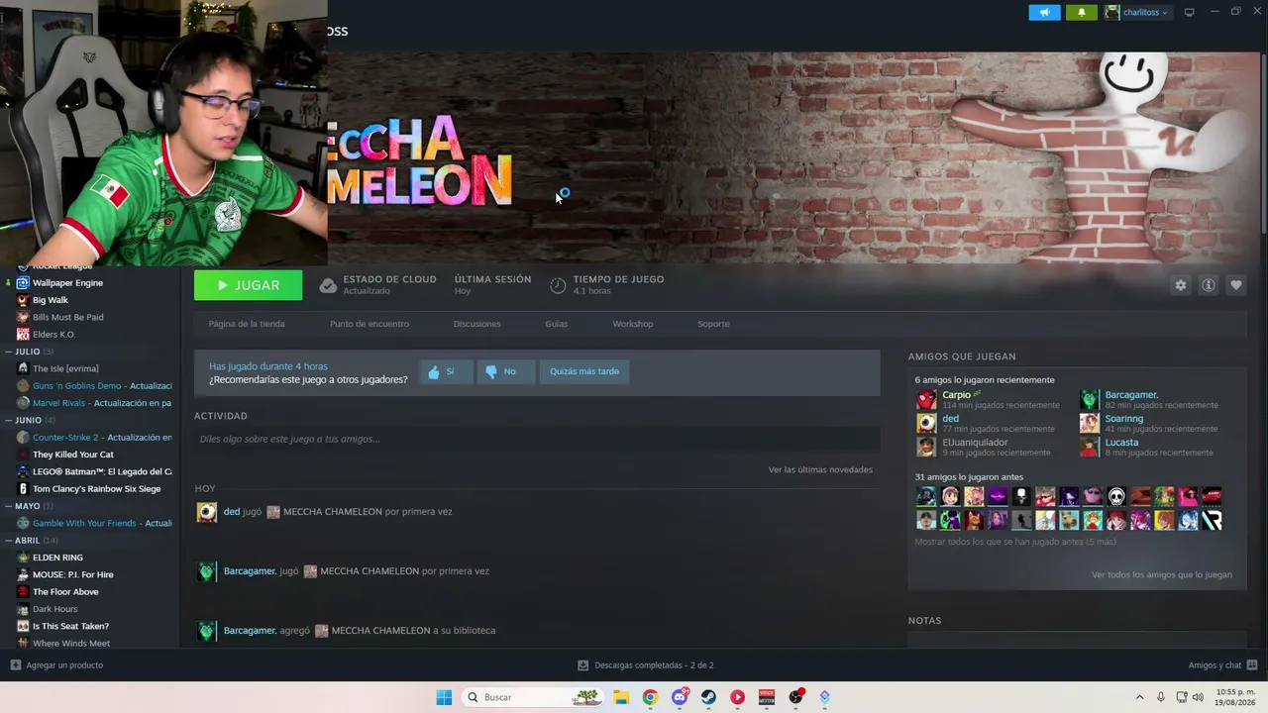The width and height of the screenshot is (1268, 713).
Task: Open File Explorer from taskbar
Action: click(621, 697)
